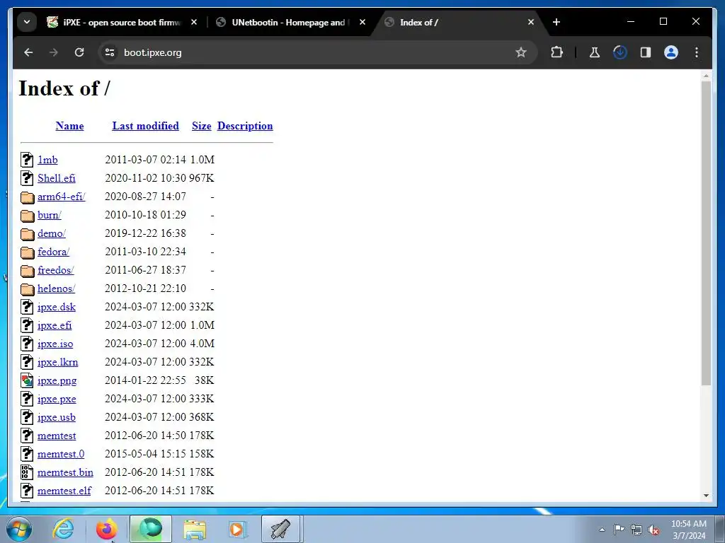Click the folder icon beside arm64-efi/
Viewport: 725px width, 543px height.
click(x=28, y=197)
